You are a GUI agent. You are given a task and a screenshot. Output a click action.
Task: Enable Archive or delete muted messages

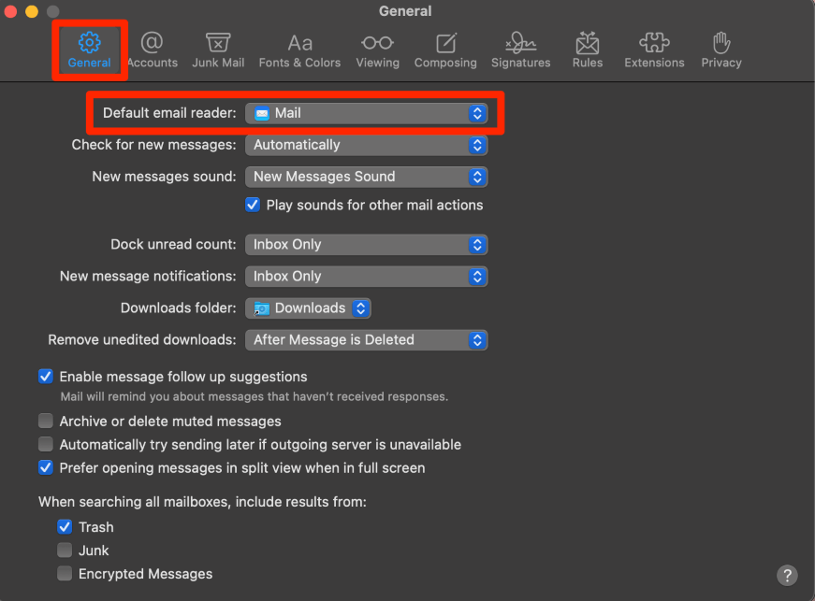pos(46,421)
